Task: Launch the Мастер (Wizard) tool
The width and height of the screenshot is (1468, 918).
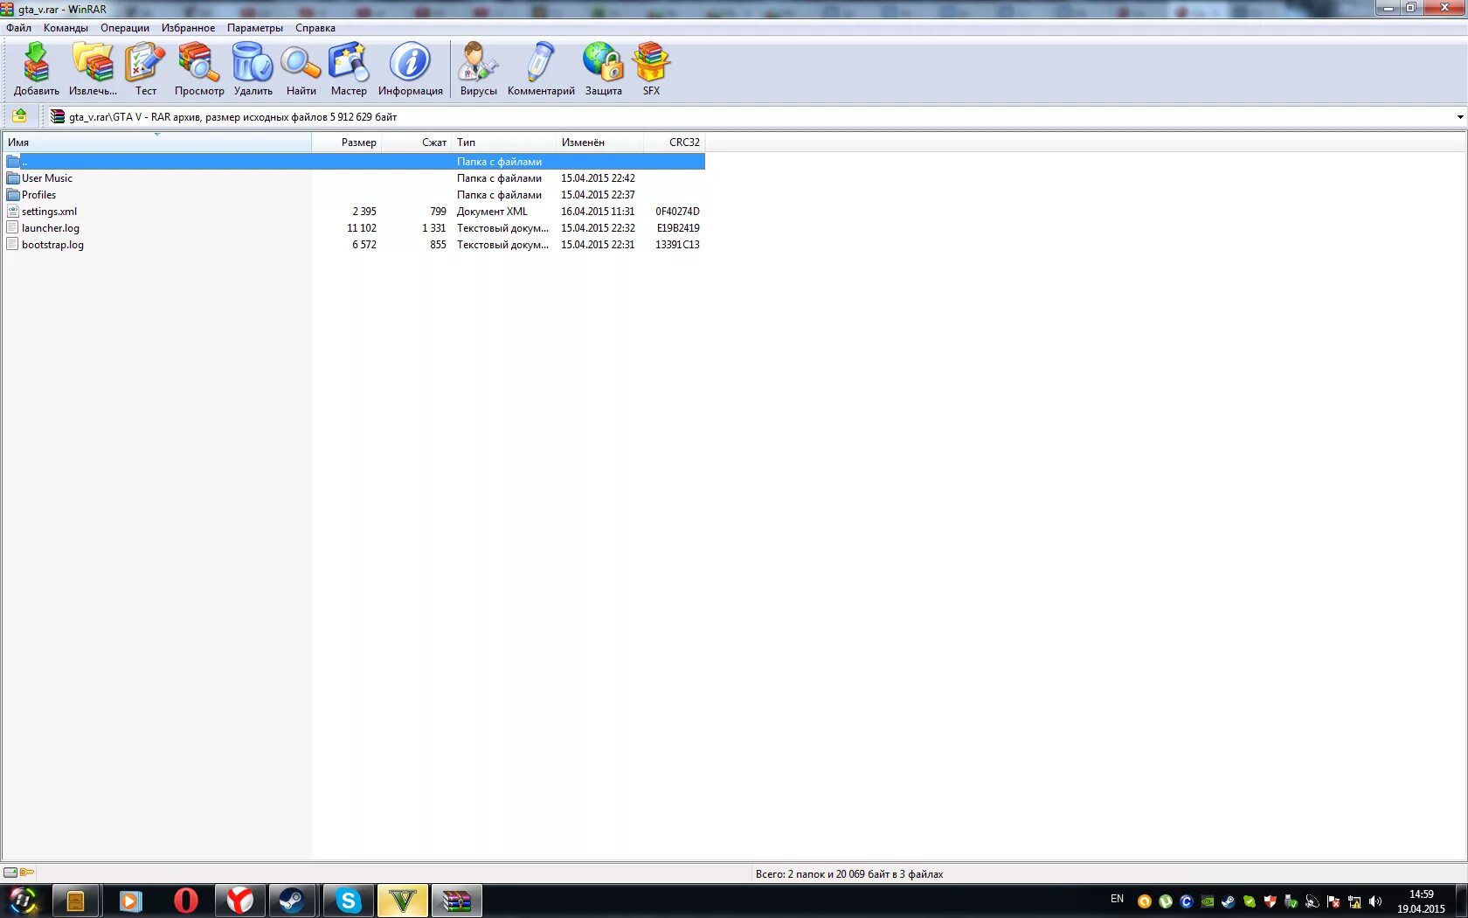Action: point(349,69)
